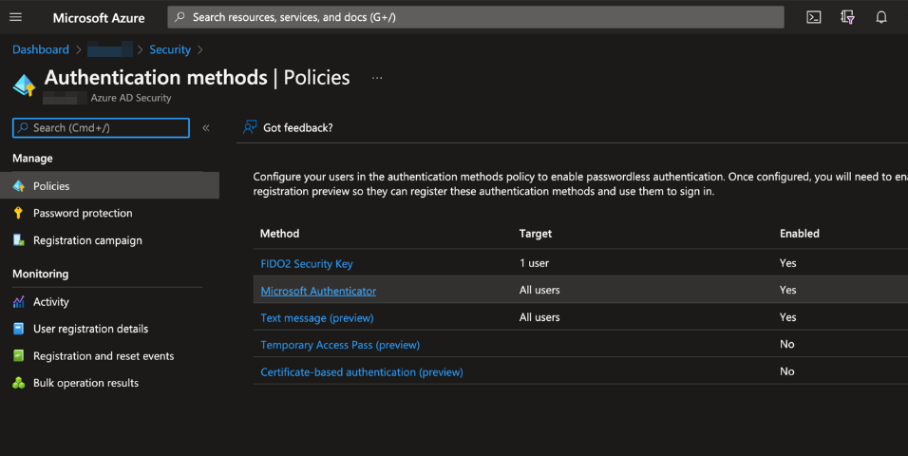Open FIDO2 Security Key method
Image resolution: width=908 pixels, height=456 pixels.
click(x=307, y=263)
